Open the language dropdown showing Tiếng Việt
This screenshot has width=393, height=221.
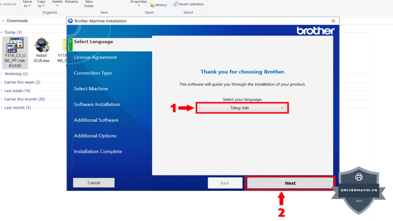(x=242, y=108)
